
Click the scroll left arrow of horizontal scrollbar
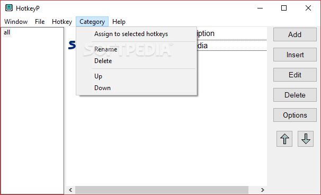point(70,190)
